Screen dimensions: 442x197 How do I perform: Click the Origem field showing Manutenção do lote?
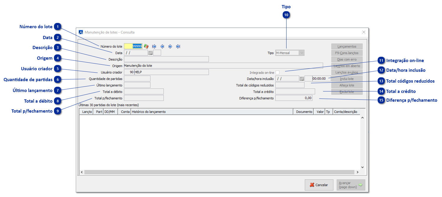click(x=223, y=66)
